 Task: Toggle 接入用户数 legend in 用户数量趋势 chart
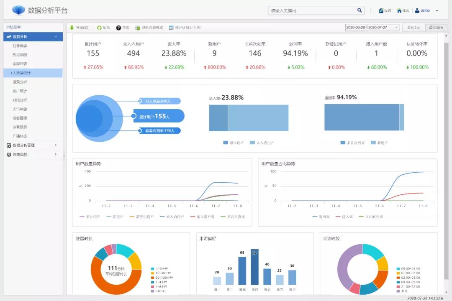(203, 217)
